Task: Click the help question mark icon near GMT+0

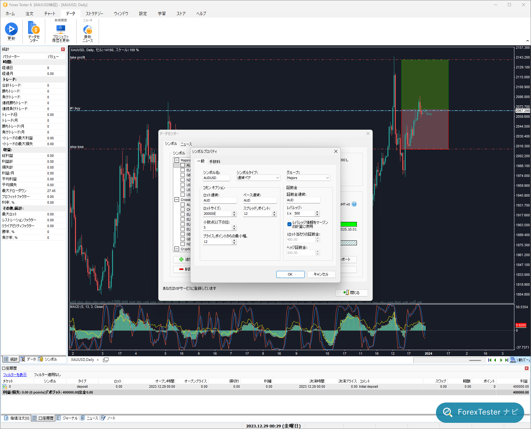Action: 354,204
